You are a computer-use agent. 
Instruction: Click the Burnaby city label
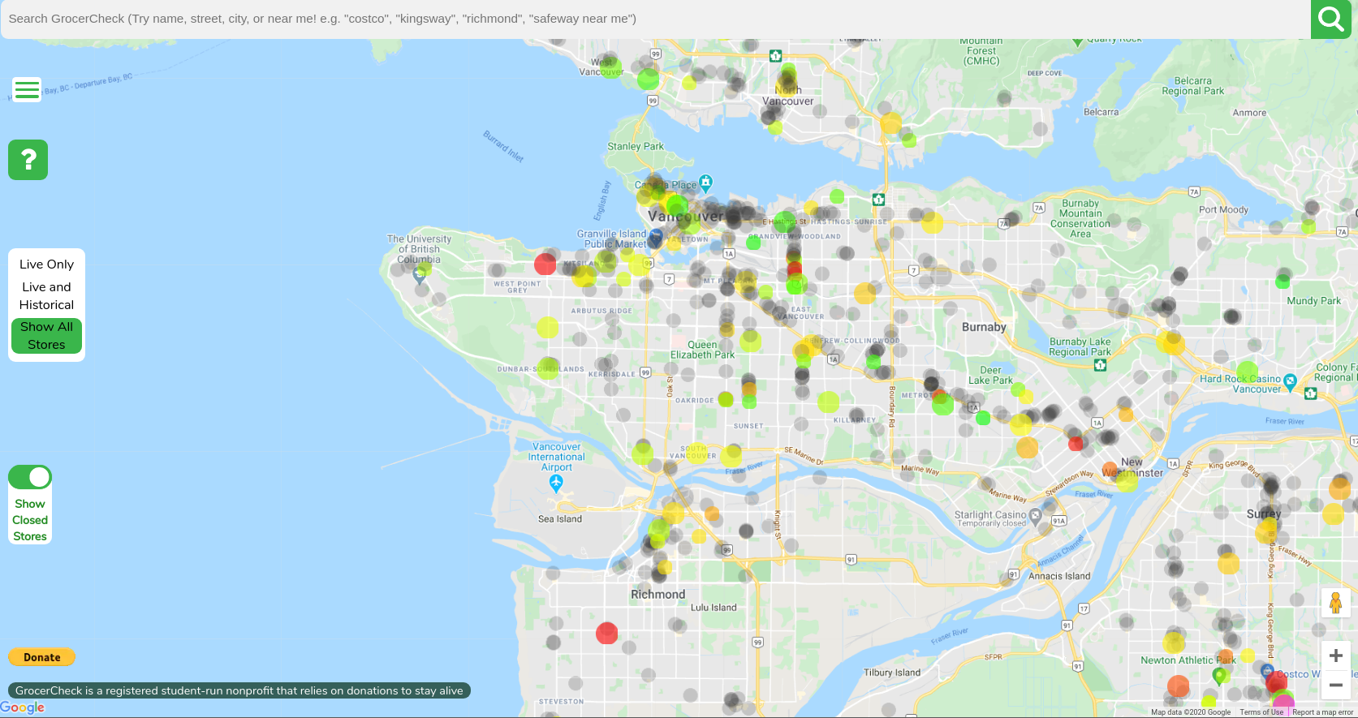pyautogui.click(x=984, y=327)
